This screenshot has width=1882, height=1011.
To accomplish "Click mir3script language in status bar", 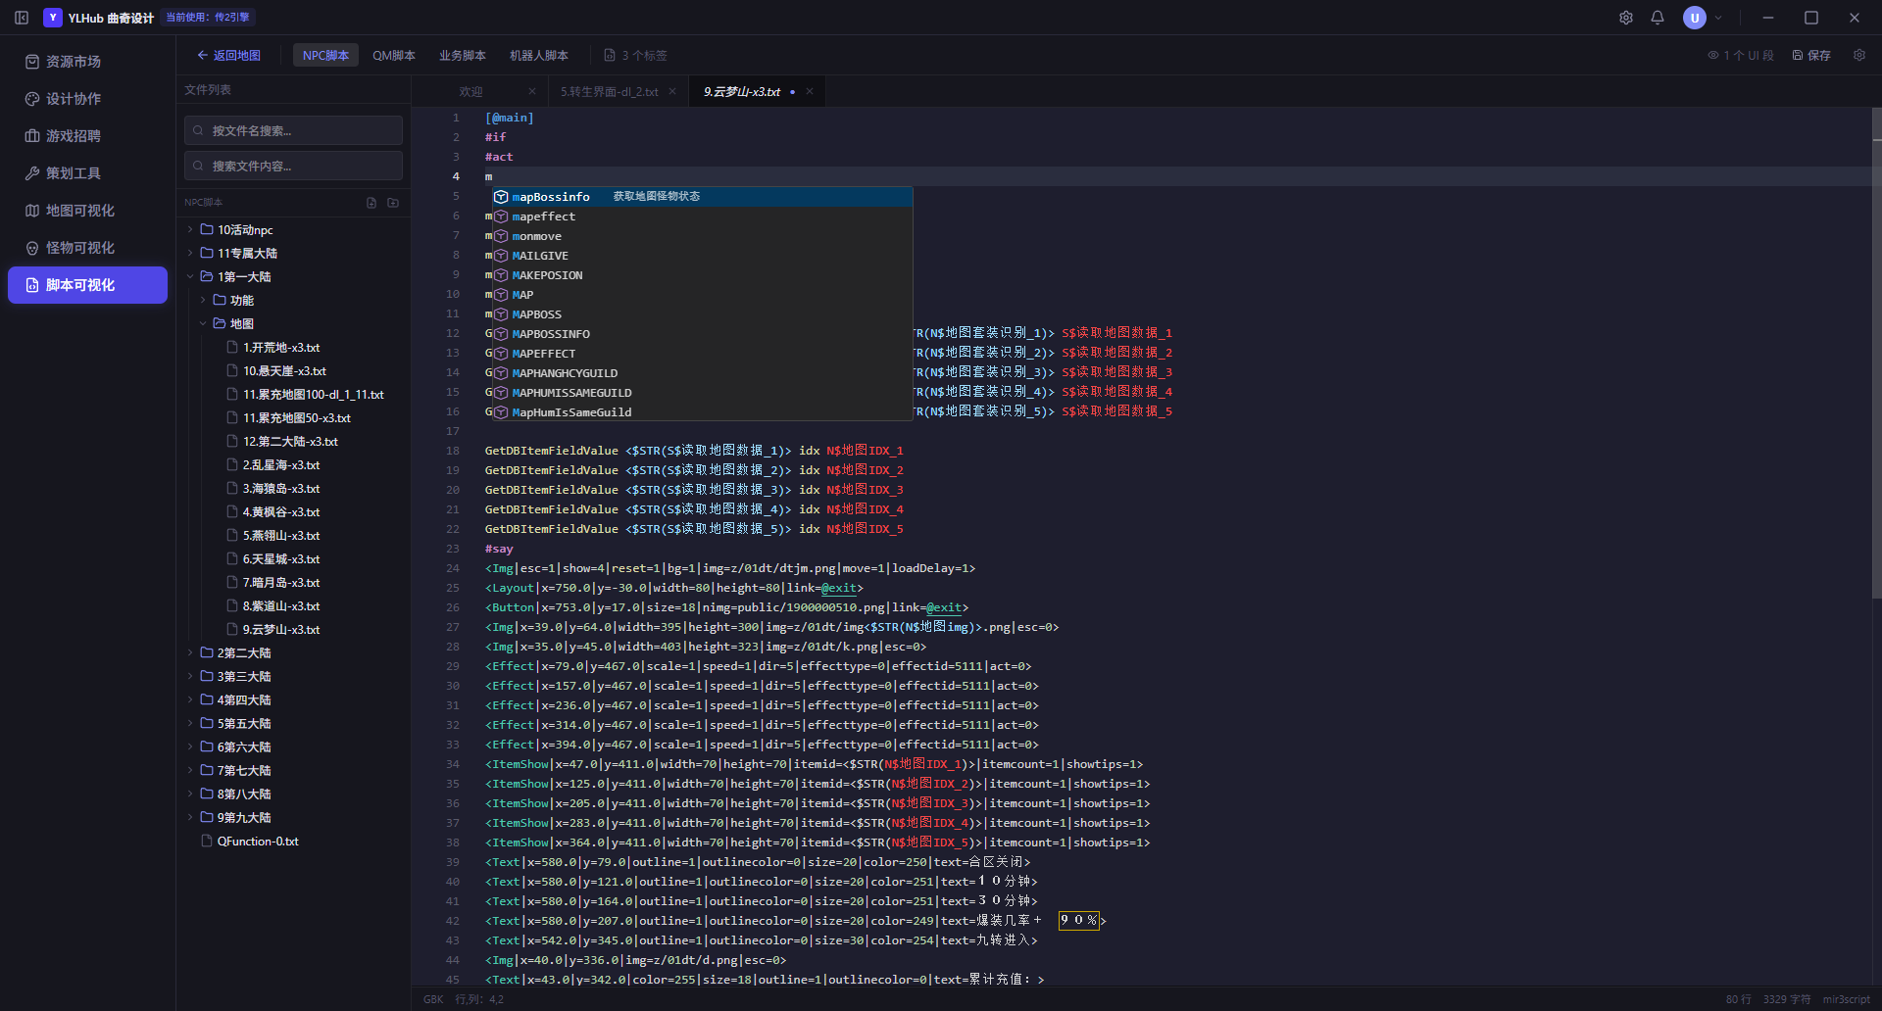I will [x=1847, y=999].
